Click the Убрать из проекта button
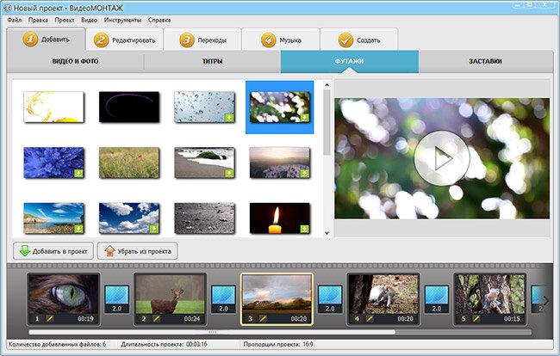560x356 pixels. [138, 251]
